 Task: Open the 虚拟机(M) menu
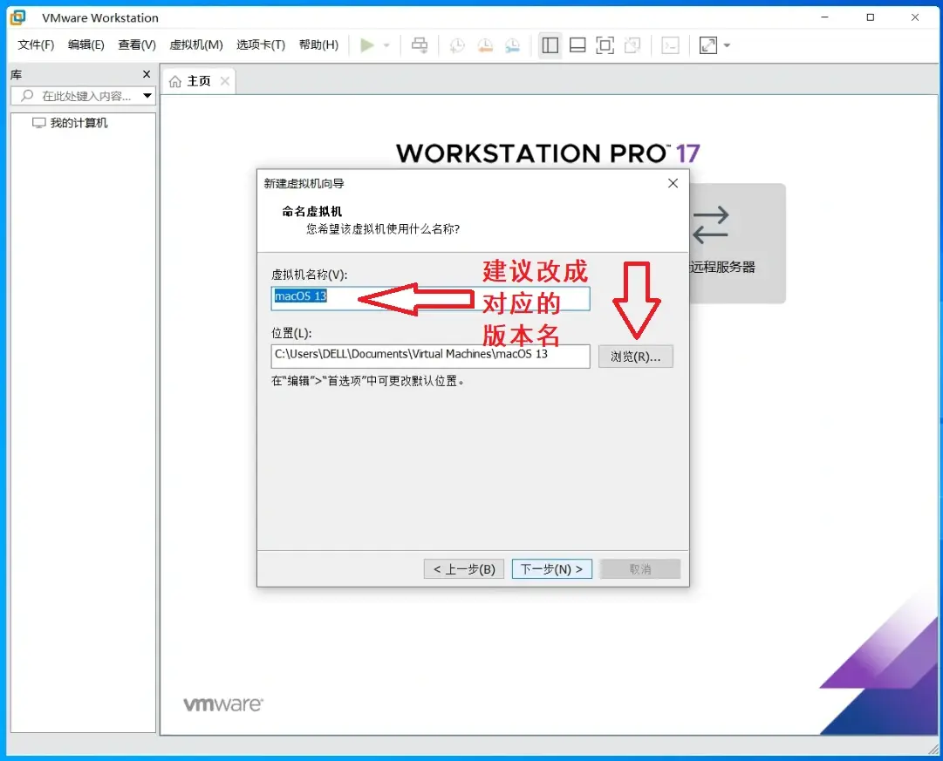coord(196,45)
